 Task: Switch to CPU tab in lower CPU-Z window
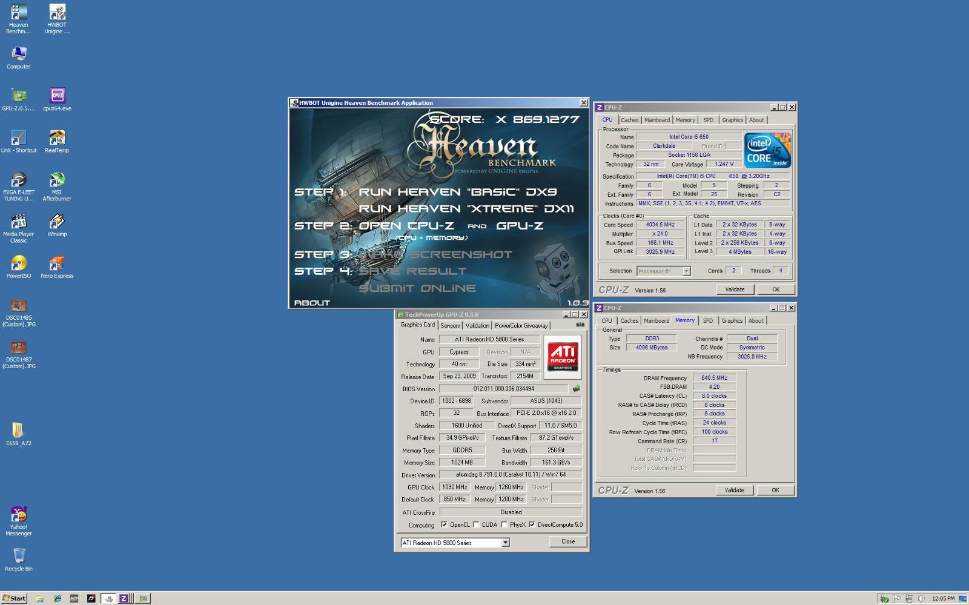coord(607,321)
